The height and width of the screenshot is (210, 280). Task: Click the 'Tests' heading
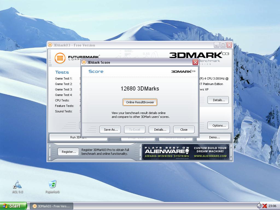(x=62, y=72)
